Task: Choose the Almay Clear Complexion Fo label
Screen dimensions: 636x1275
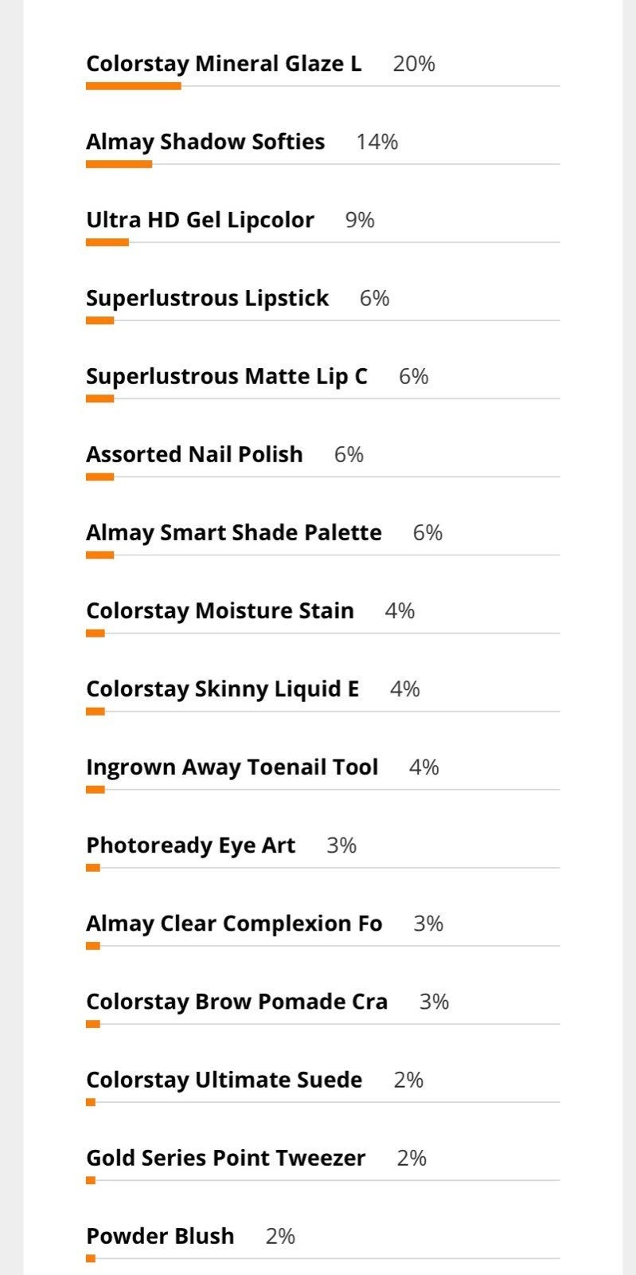Action: [234, 923]
